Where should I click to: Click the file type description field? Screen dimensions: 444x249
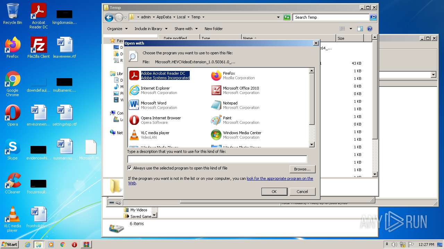click(x=217, y=159)
